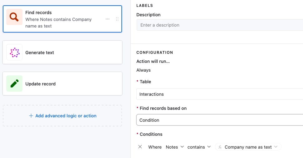Open the three-dot menu on Find records
The height and width of the screenshot is (158, 303).
click(108, 19)
